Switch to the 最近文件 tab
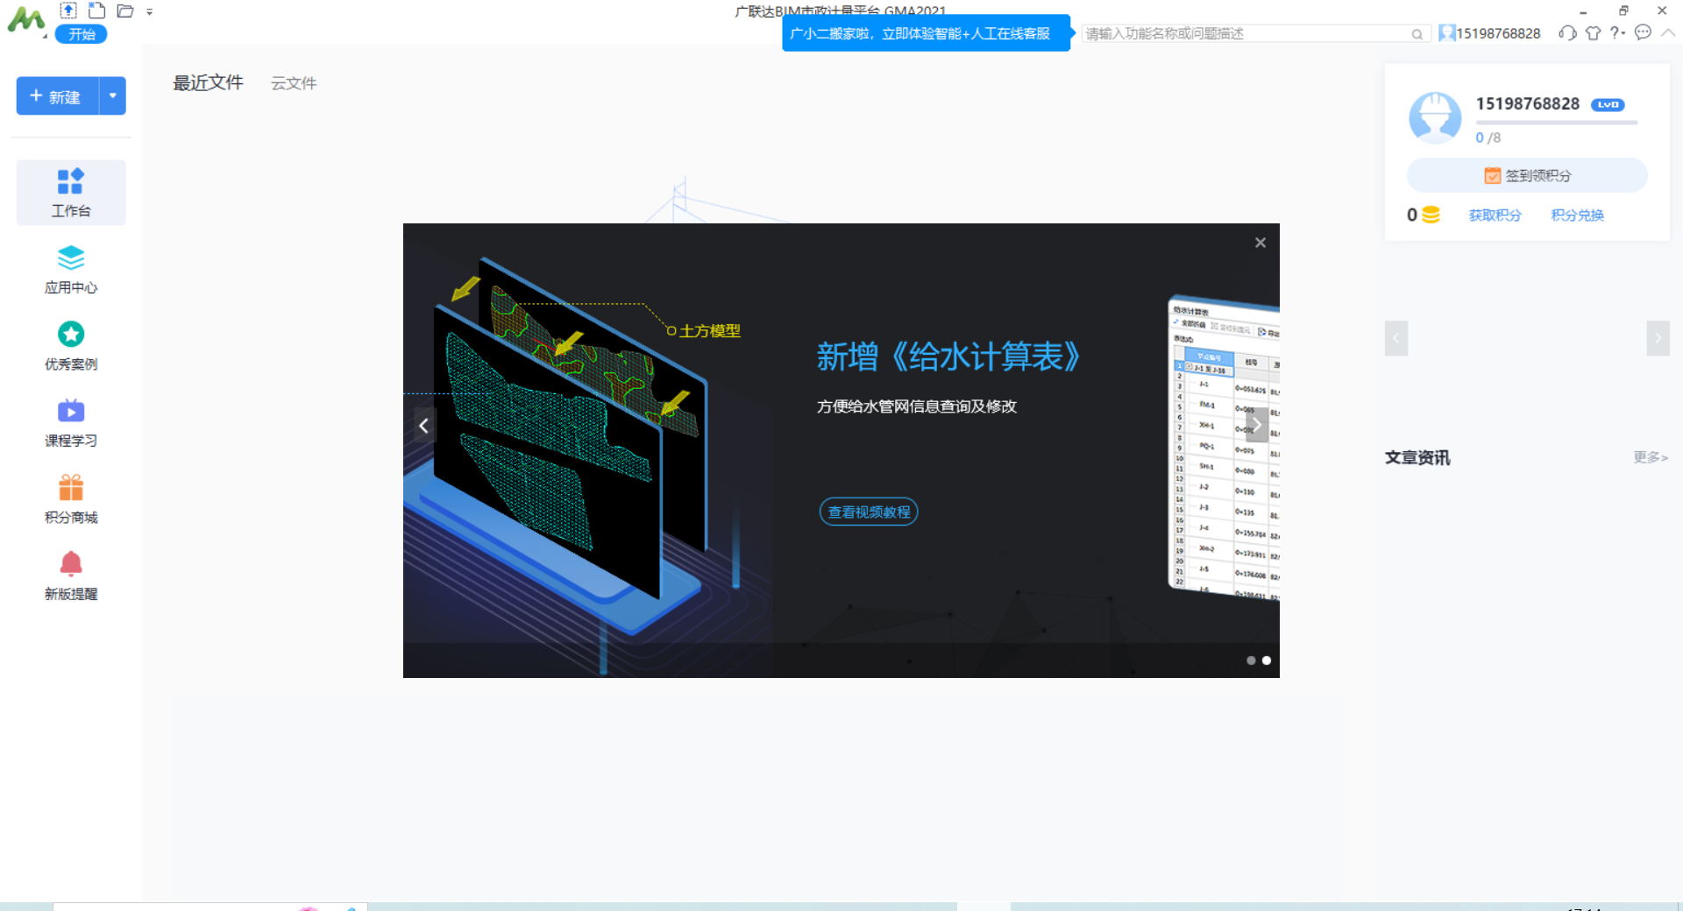Image resolution: width=1683 pixels, height=911 pixels. coord(208,82)
